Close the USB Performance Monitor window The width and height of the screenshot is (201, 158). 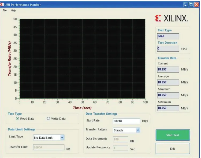pos(196,5)
